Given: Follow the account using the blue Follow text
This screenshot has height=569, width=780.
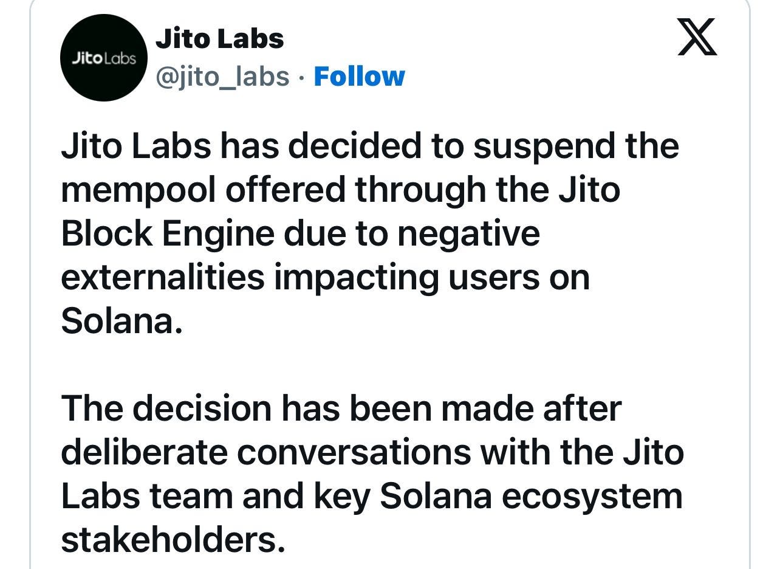Looking at the screenshot, I should pyautogui.click(x=357, y=75).
